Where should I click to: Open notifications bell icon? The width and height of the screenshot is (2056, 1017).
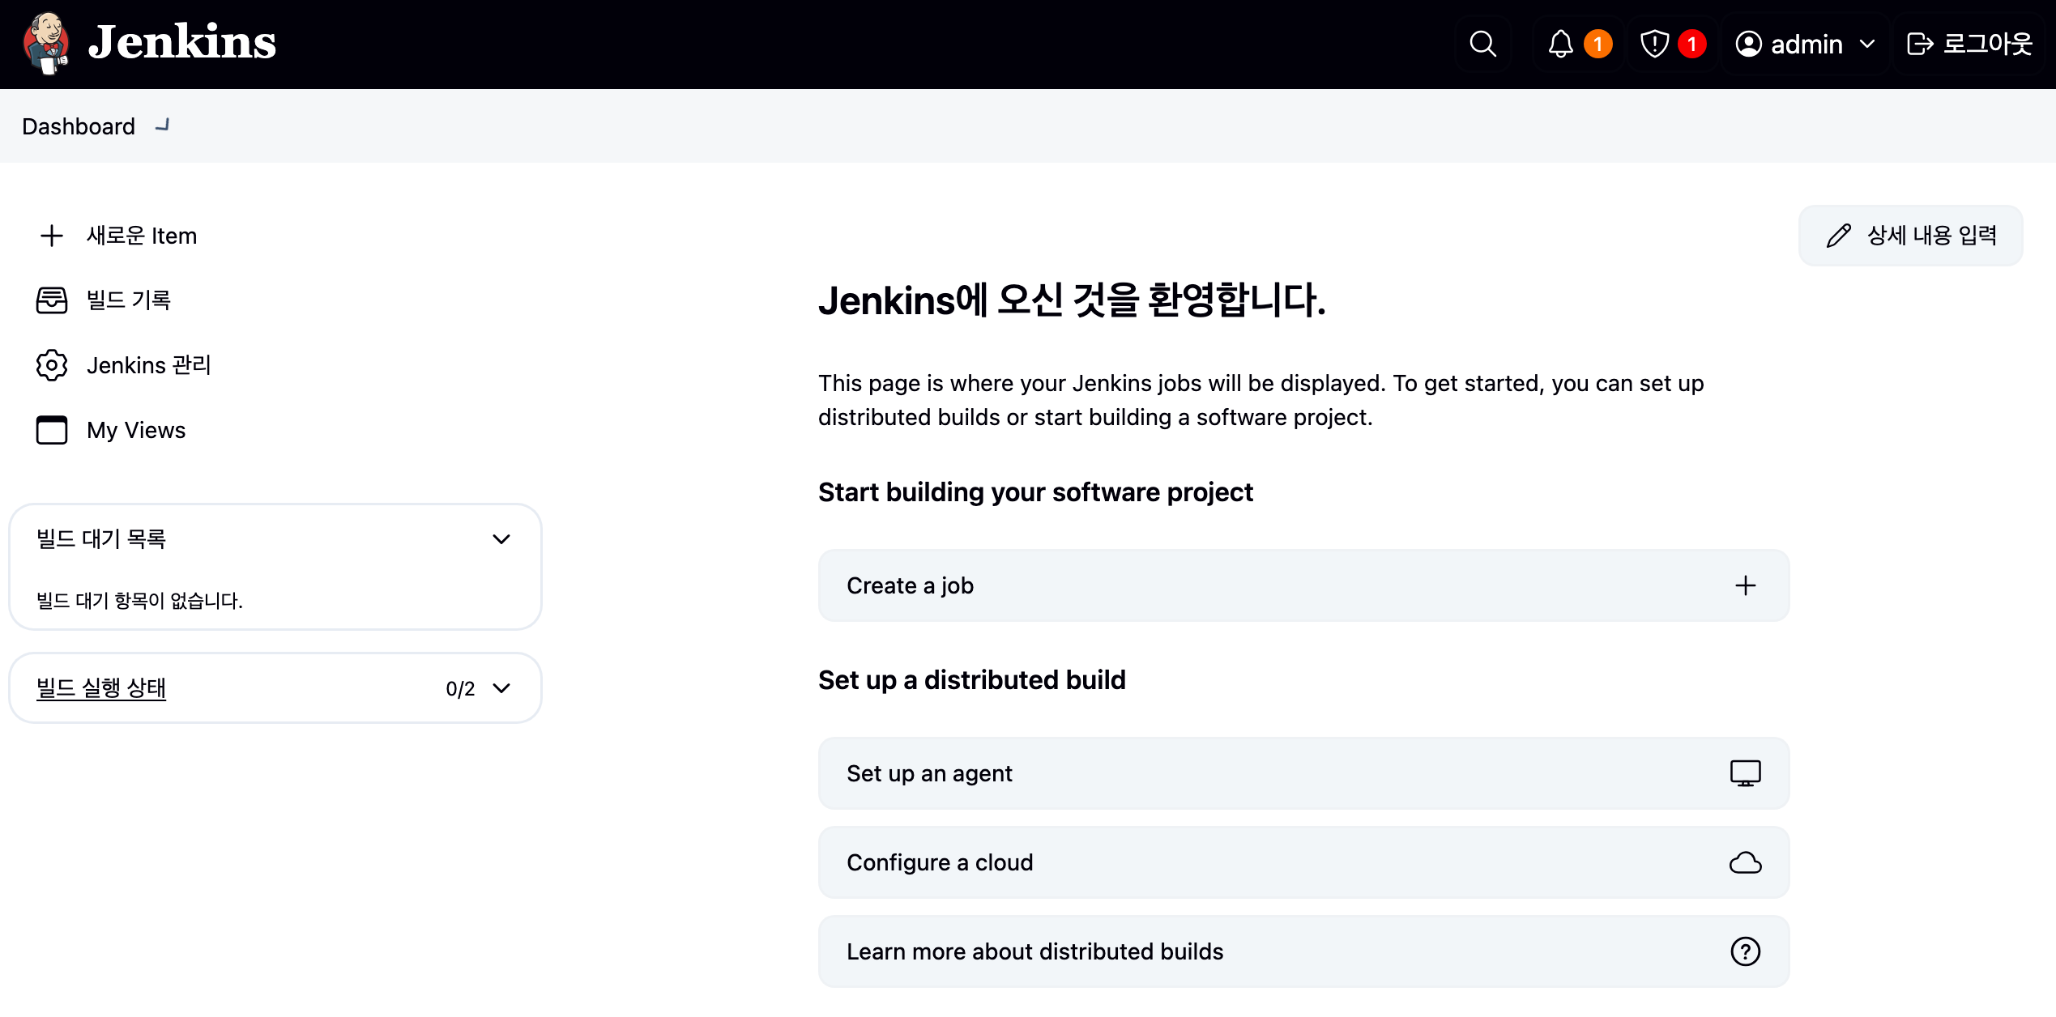(1560, 44)
